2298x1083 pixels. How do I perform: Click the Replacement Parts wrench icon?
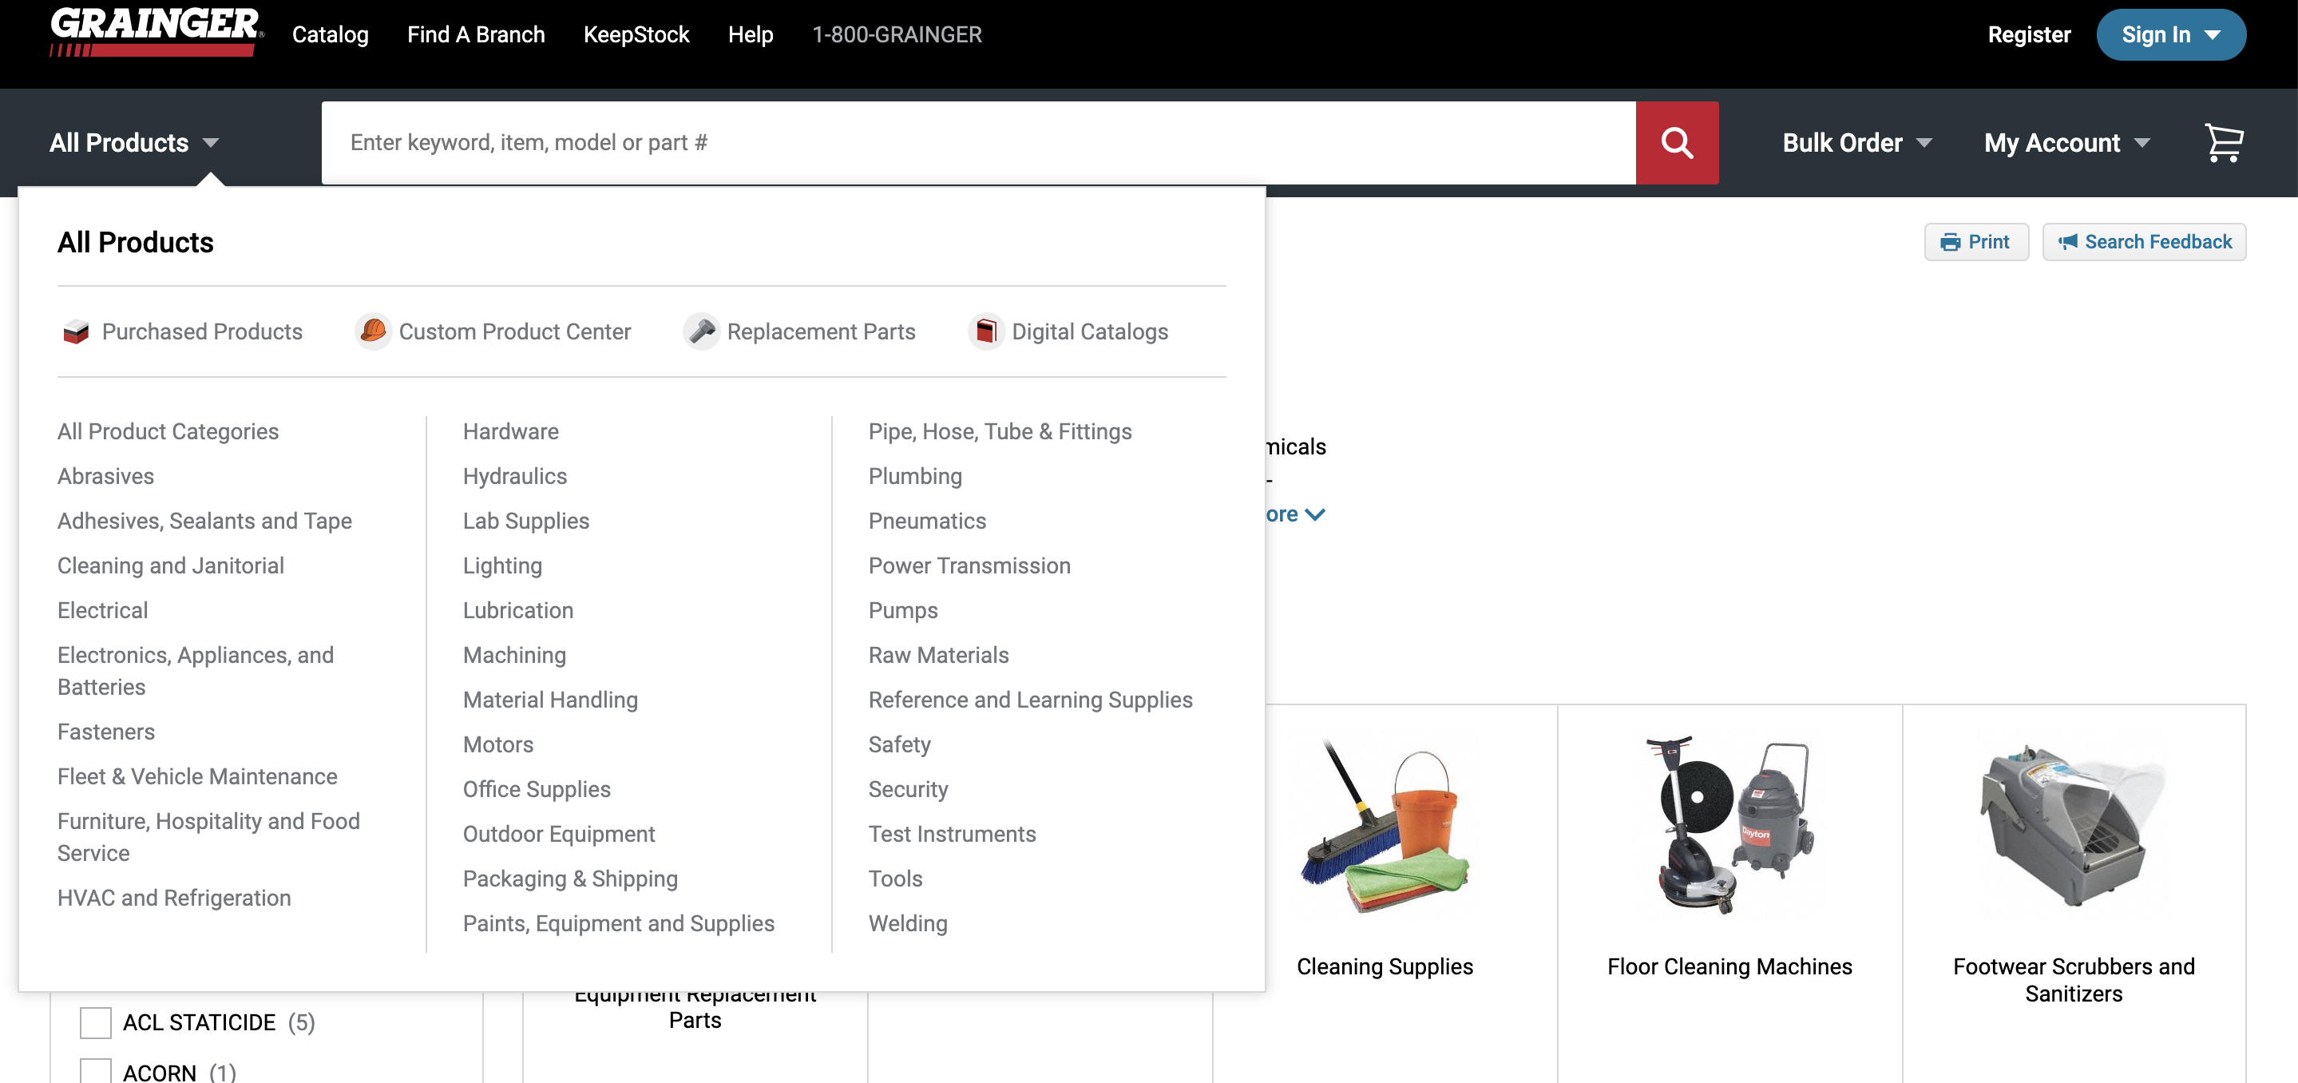[701, 331]
